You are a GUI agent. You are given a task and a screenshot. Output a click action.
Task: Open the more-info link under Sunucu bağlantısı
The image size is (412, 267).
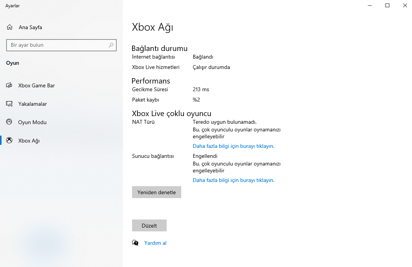(233, 180)
